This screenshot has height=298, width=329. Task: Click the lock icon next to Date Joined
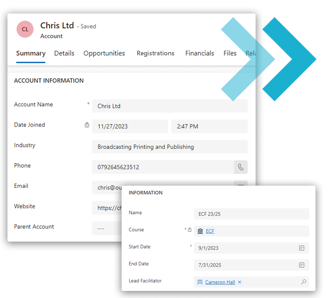point(87,125)
